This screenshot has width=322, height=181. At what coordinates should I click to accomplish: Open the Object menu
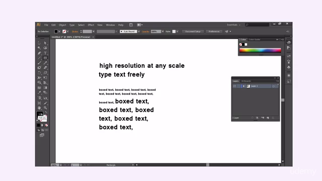click(x=62, y=25)
